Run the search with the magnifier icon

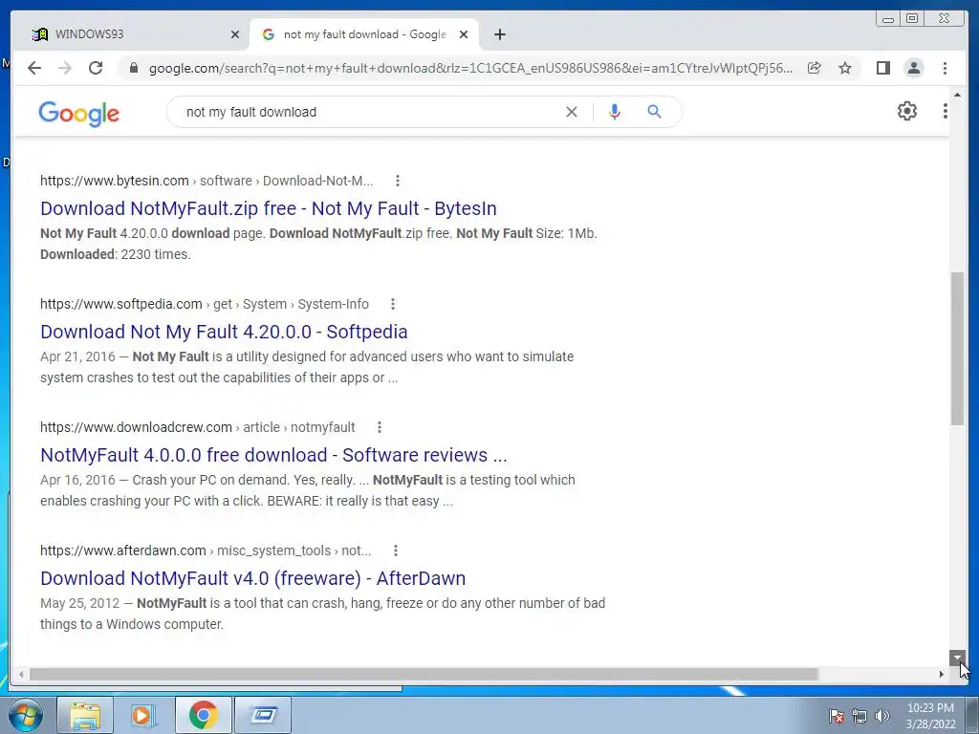pyautogui.click(x=654, y=112)
